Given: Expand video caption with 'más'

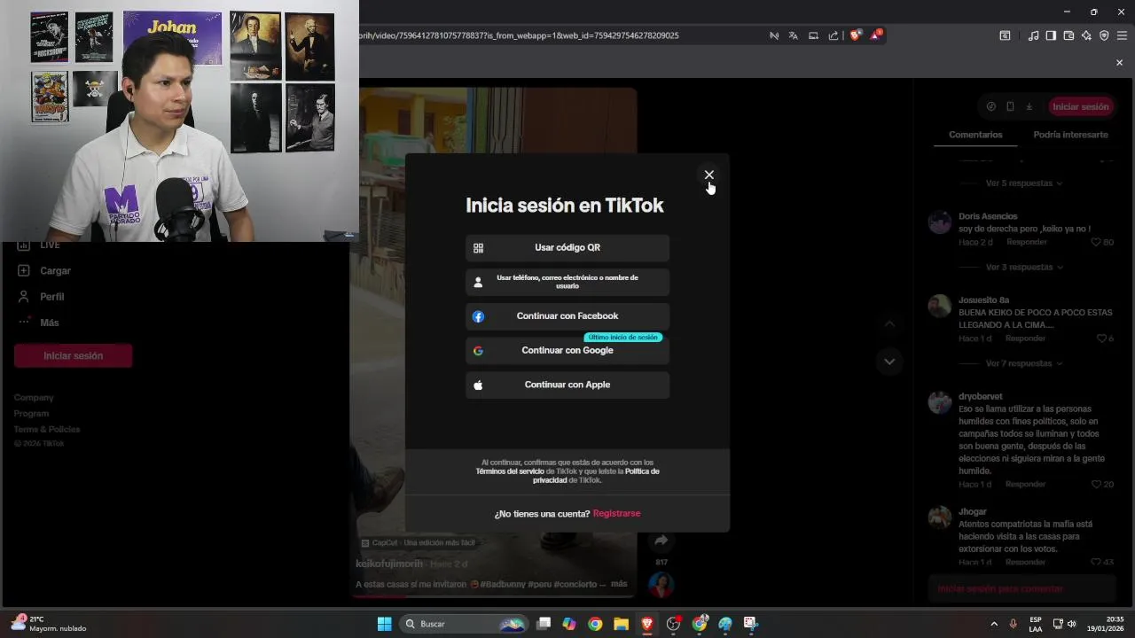Looking at the screenshot, I should tap(619, 584).
